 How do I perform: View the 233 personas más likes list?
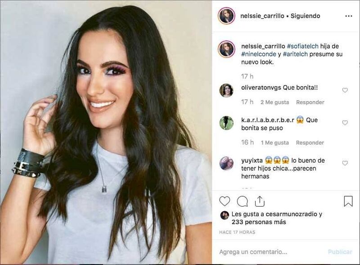(x=259, y=222)
